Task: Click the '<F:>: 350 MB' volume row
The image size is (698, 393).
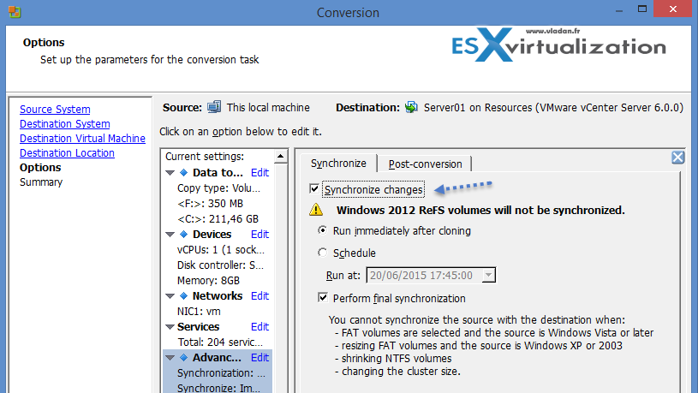Action: [x=210, y=204]
